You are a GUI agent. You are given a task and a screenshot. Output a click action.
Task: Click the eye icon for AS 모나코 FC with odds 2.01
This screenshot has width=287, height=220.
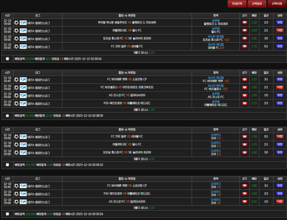pyautogui.click(x=245, y=202)
